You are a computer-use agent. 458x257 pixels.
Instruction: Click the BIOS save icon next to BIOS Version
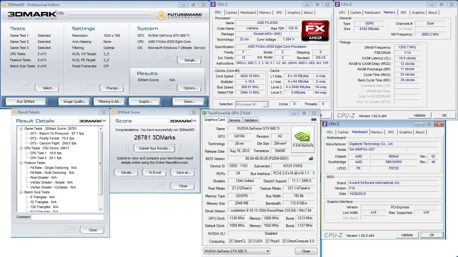coord(311,158)
